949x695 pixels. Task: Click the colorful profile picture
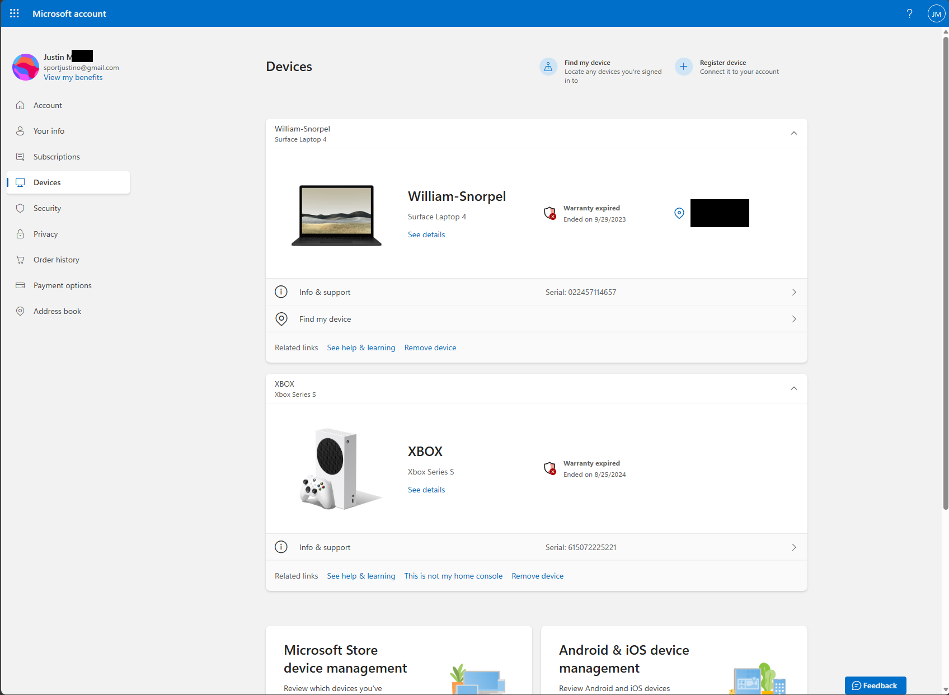pyautogui.click(x=26, y=67)
